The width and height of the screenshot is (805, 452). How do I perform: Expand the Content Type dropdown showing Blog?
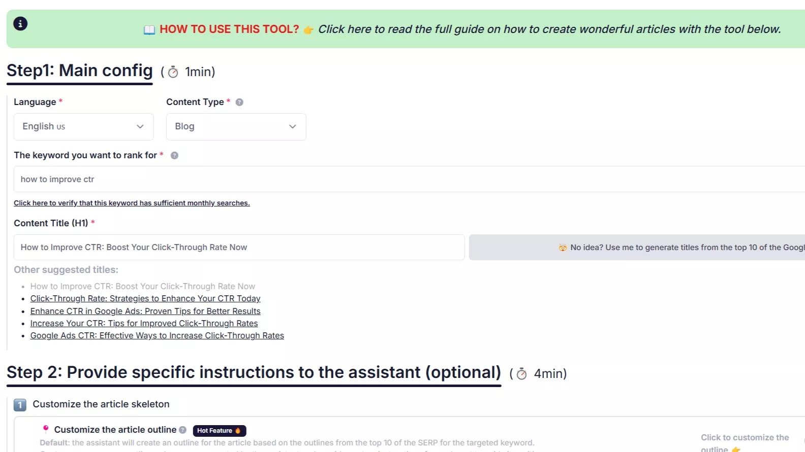point(236,127)
